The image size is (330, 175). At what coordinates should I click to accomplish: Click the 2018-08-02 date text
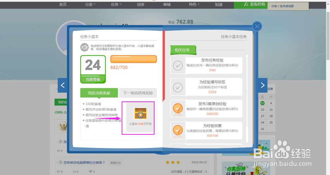tap(199, 162)
